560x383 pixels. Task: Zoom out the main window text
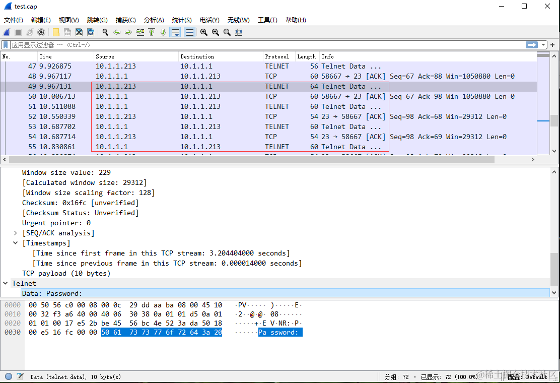[216, 33]
